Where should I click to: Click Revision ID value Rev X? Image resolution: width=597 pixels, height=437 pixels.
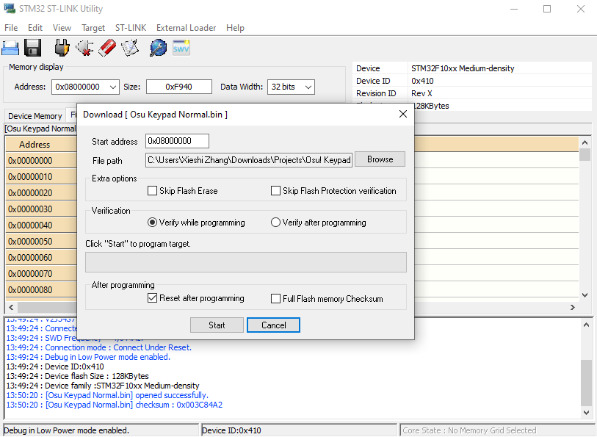tap(421, 93)
